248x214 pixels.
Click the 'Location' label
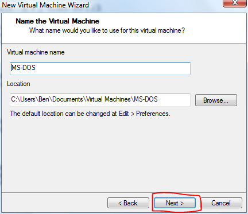click(18, 84)
